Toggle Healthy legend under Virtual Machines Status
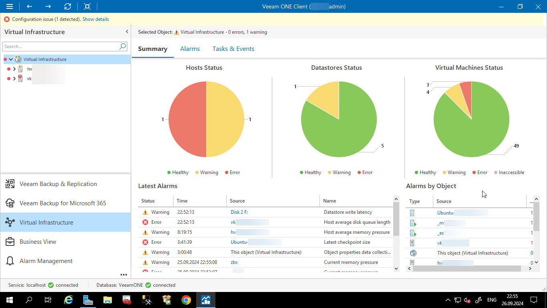This screenshot has width=547, height=308. pos(425,172)
